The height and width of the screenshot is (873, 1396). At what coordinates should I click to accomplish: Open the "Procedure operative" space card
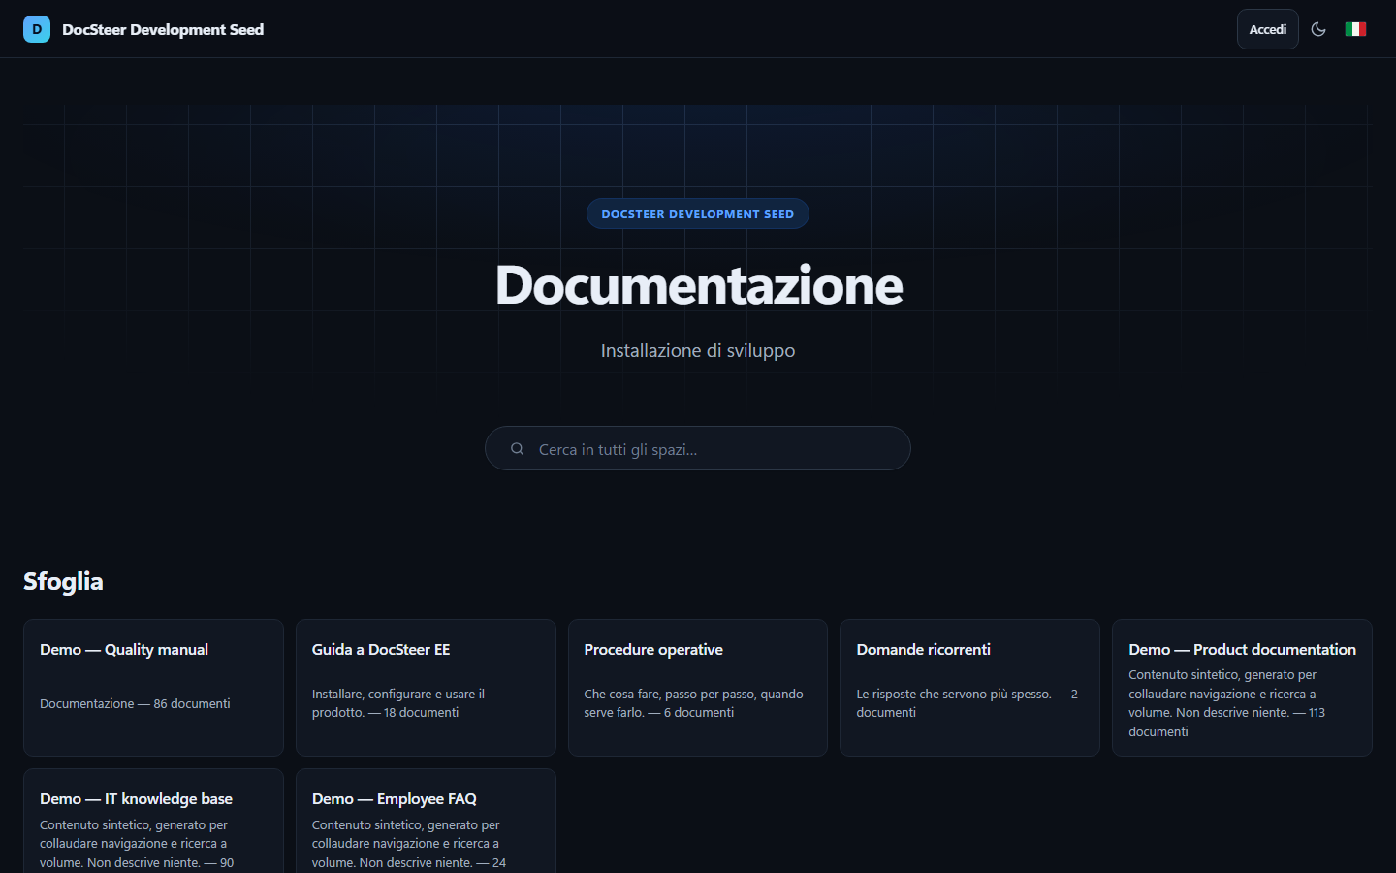point(698,688)
